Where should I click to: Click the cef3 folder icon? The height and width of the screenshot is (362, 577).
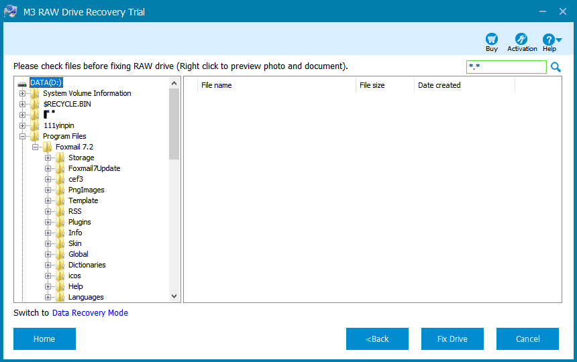pos(60,179)
